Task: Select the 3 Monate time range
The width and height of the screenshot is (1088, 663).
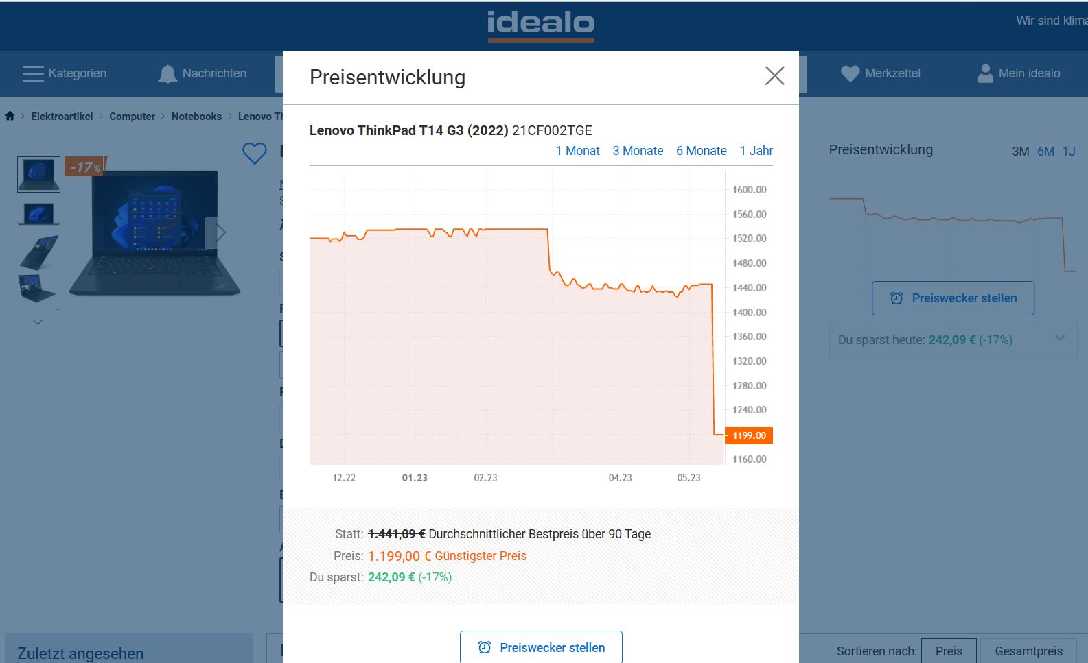Action: click(x=638, y=151)
